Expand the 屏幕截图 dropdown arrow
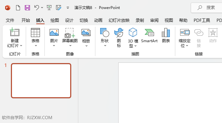The height and width of the screenshot is (123, 222). point(70,46)
